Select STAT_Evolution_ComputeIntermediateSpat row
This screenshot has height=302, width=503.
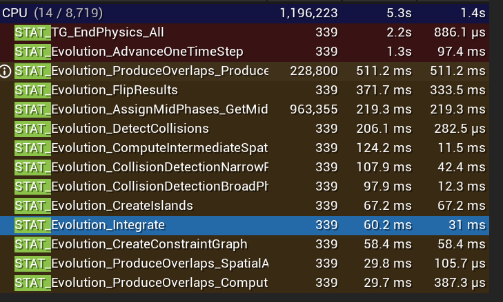point(244,148)
